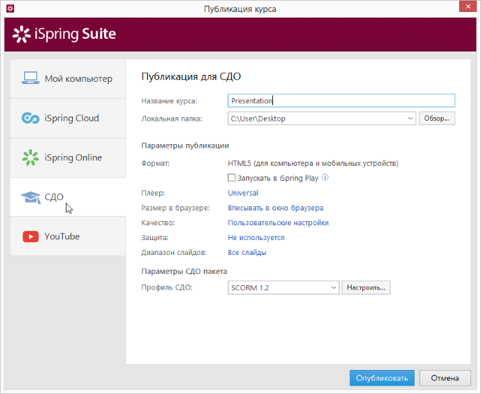Switch to YouTube tab
The width and height of the screenshot is (481, 394).
68,237
